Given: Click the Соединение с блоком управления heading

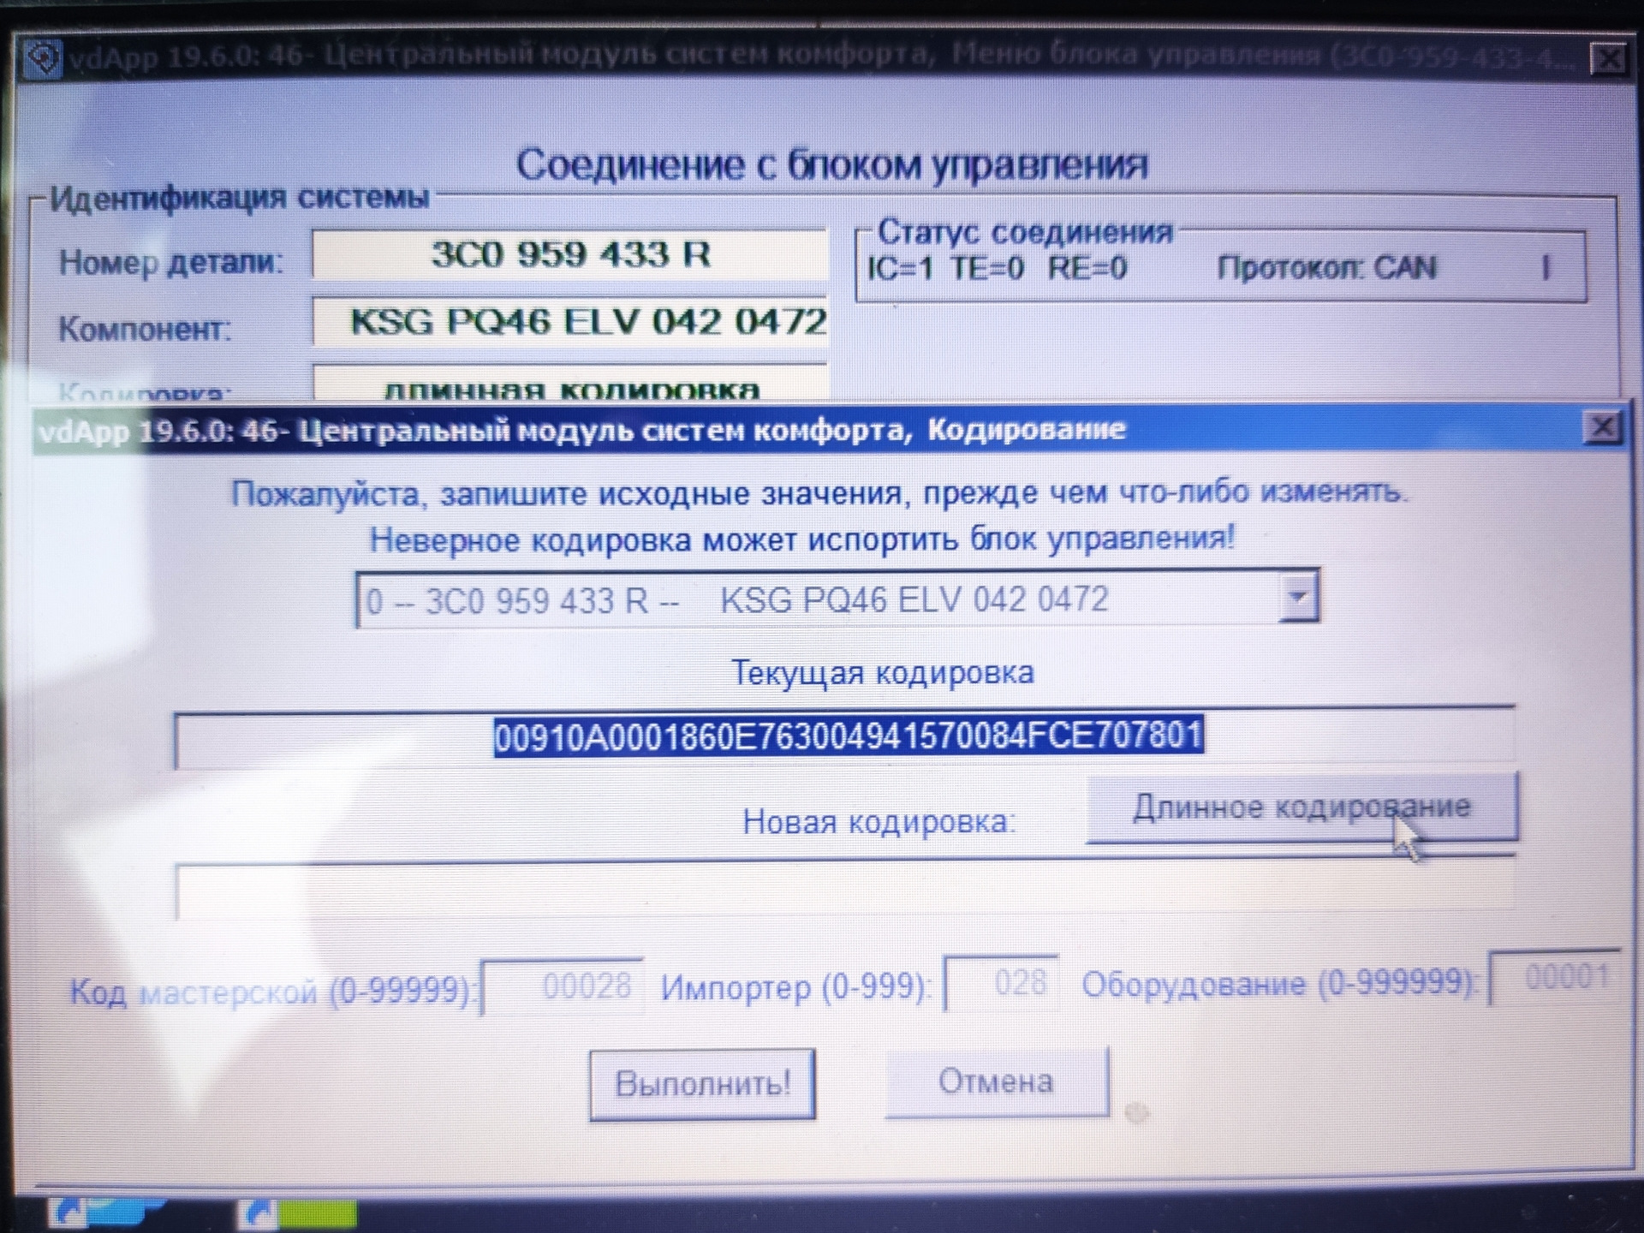Looking at the screenshot, I should click(x=831, y=164).
